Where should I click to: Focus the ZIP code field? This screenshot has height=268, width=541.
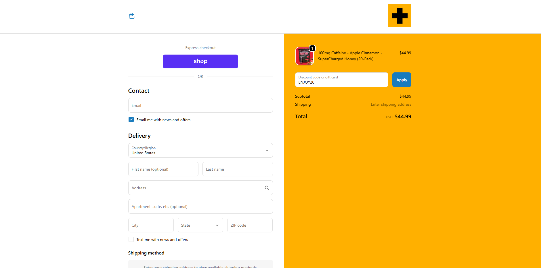click(250, 225)
